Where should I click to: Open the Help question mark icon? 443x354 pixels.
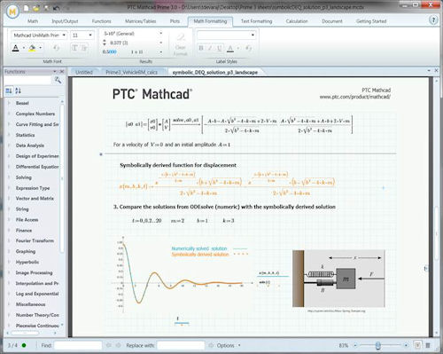(433, 20)
